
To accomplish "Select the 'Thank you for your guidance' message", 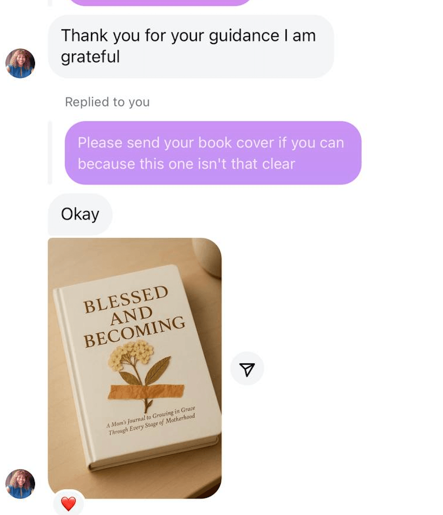I will (191, 46).
